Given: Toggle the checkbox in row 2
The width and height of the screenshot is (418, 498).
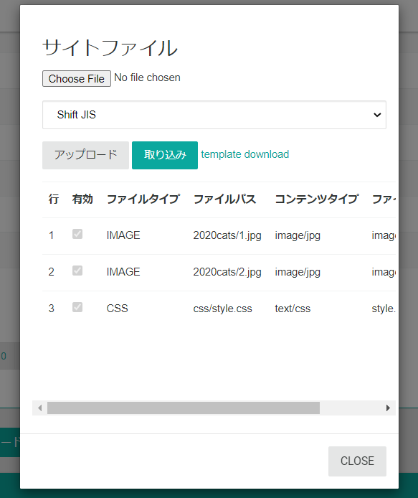Looking at the screenshot, I should click(x=77, y=271).
